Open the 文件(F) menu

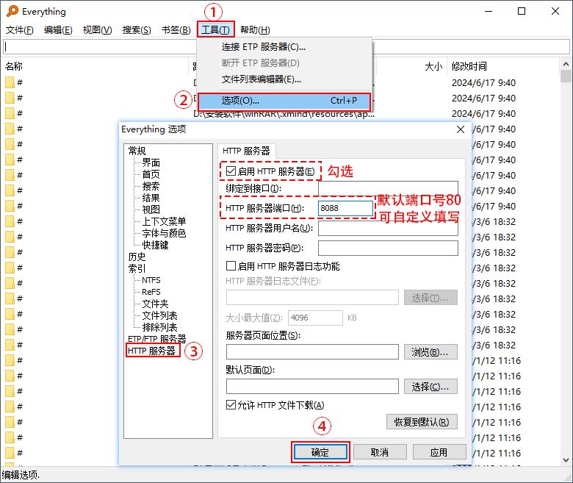(x=20, y=30)
